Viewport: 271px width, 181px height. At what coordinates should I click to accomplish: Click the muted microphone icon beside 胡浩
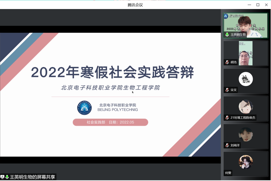[x=227, y=62]
